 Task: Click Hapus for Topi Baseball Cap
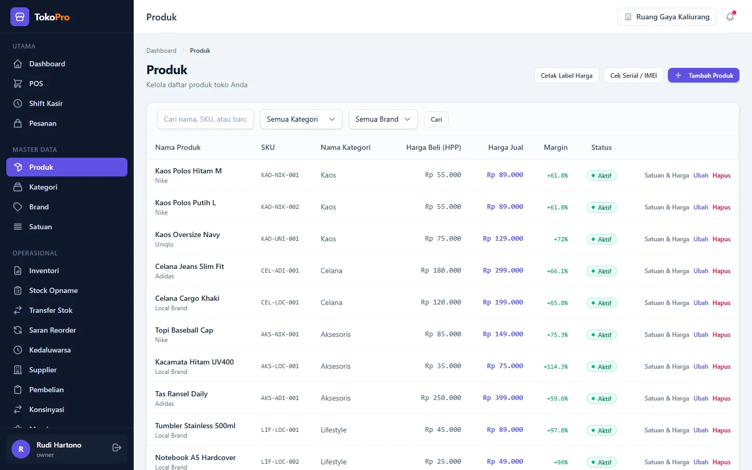click(x=721, y=335)
